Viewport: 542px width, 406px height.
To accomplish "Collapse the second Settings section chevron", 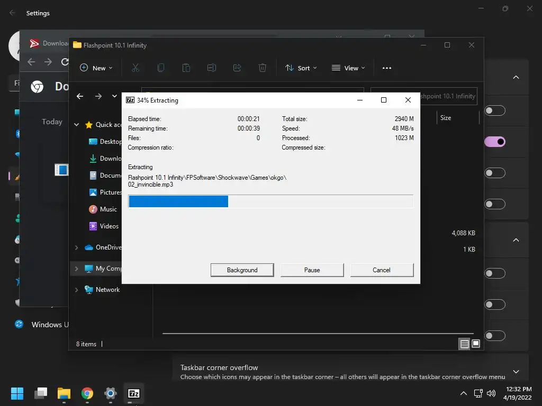I will [516, 241].
